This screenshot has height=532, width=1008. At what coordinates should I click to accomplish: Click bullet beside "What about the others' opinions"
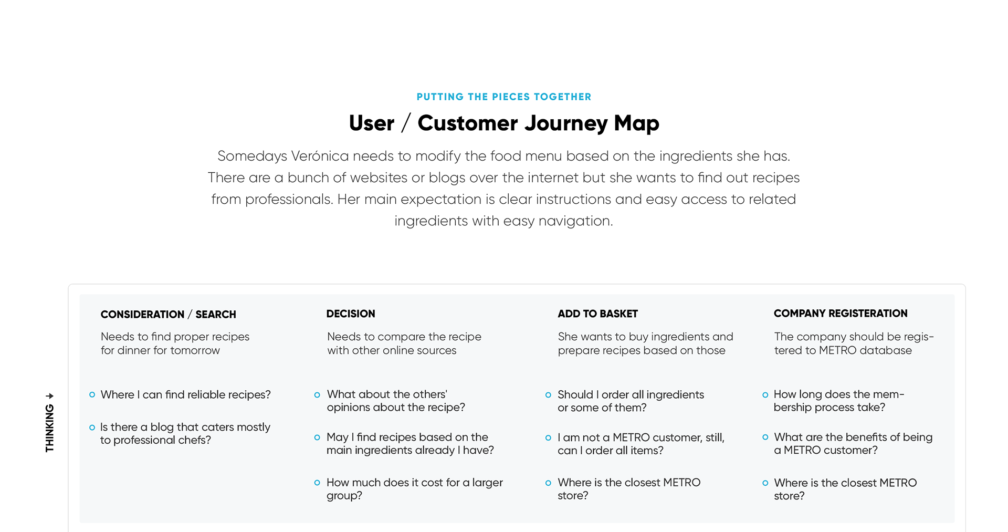(317, 395)
